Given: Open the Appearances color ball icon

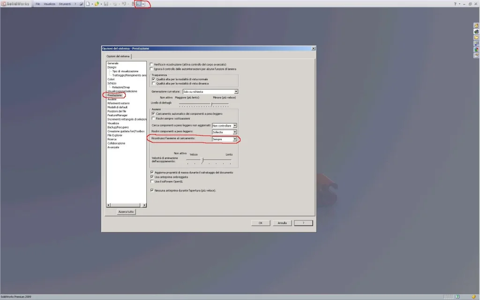Looking at the screenshot, I should click(x=476, y=49).
